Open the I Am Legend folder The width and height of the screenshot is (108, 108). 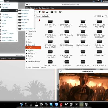[x=99, y=53]
